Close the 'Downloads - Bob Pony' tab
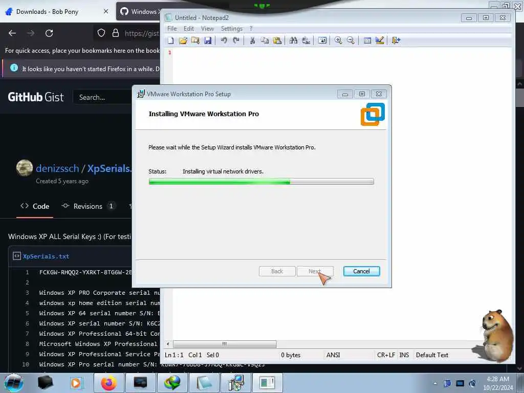The width and height of the screenshot is (524, 393). click(106, 11)
